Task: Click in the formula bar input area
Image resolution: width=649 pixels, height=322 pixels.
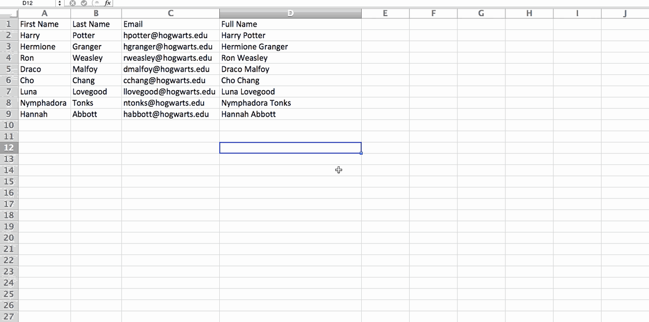Action: [381, 3]
